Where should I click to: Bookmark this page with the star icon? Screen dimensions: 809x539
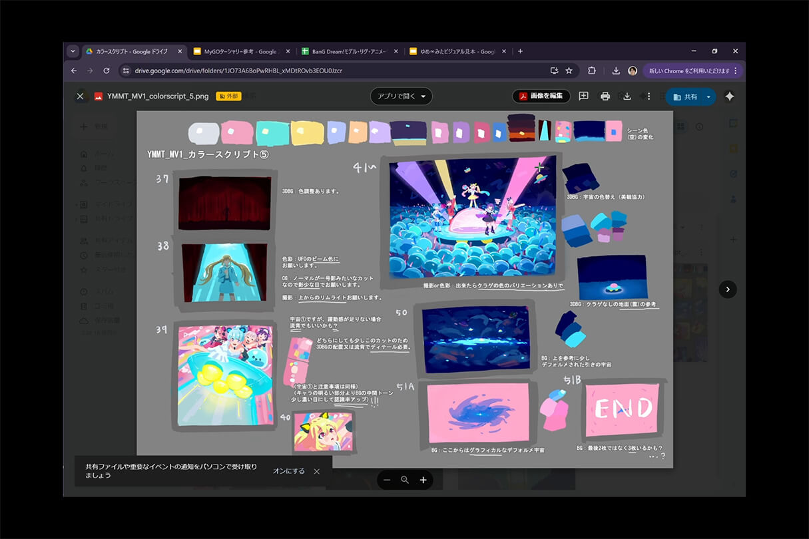pyautogui.click(x=569, y=71)
